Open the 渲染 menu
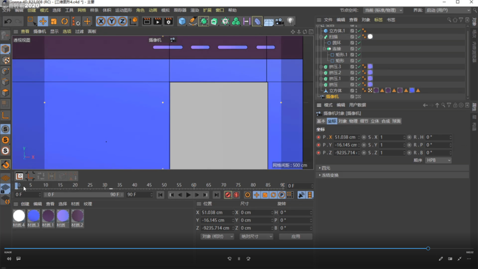Screen dimensions: 478x269 tap(195, 10)
